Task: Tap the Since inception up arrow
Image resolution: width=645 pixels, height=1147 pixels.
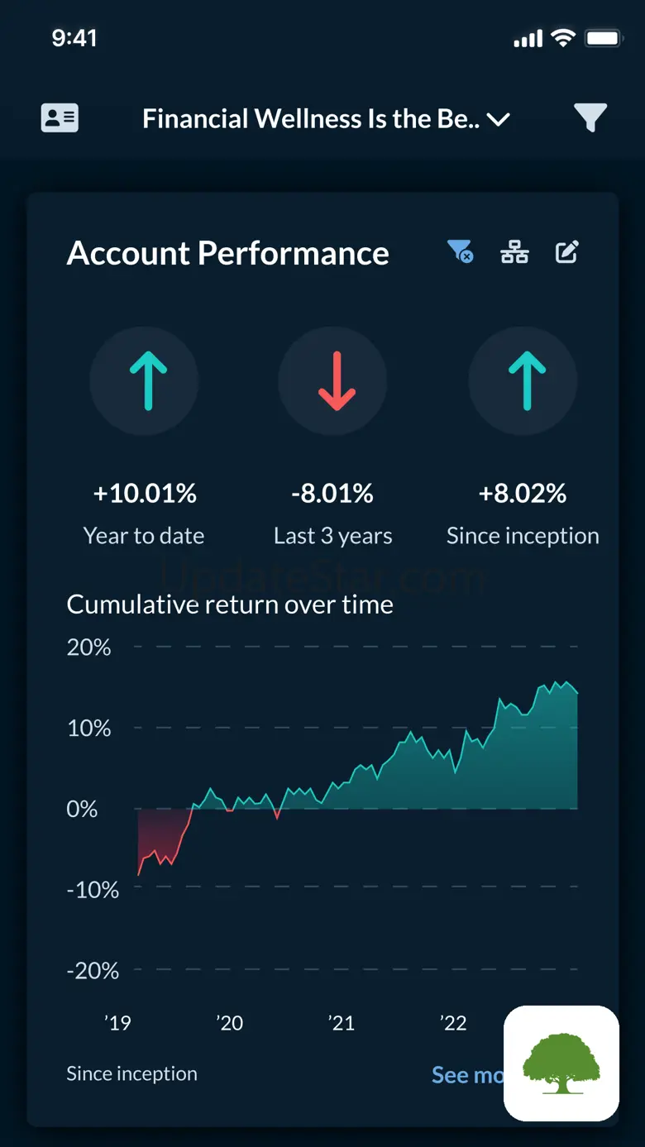Action: coord(523,381)
